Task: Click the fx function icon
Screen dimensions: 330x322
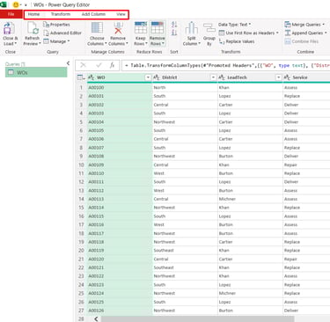Action: point(112,65)
